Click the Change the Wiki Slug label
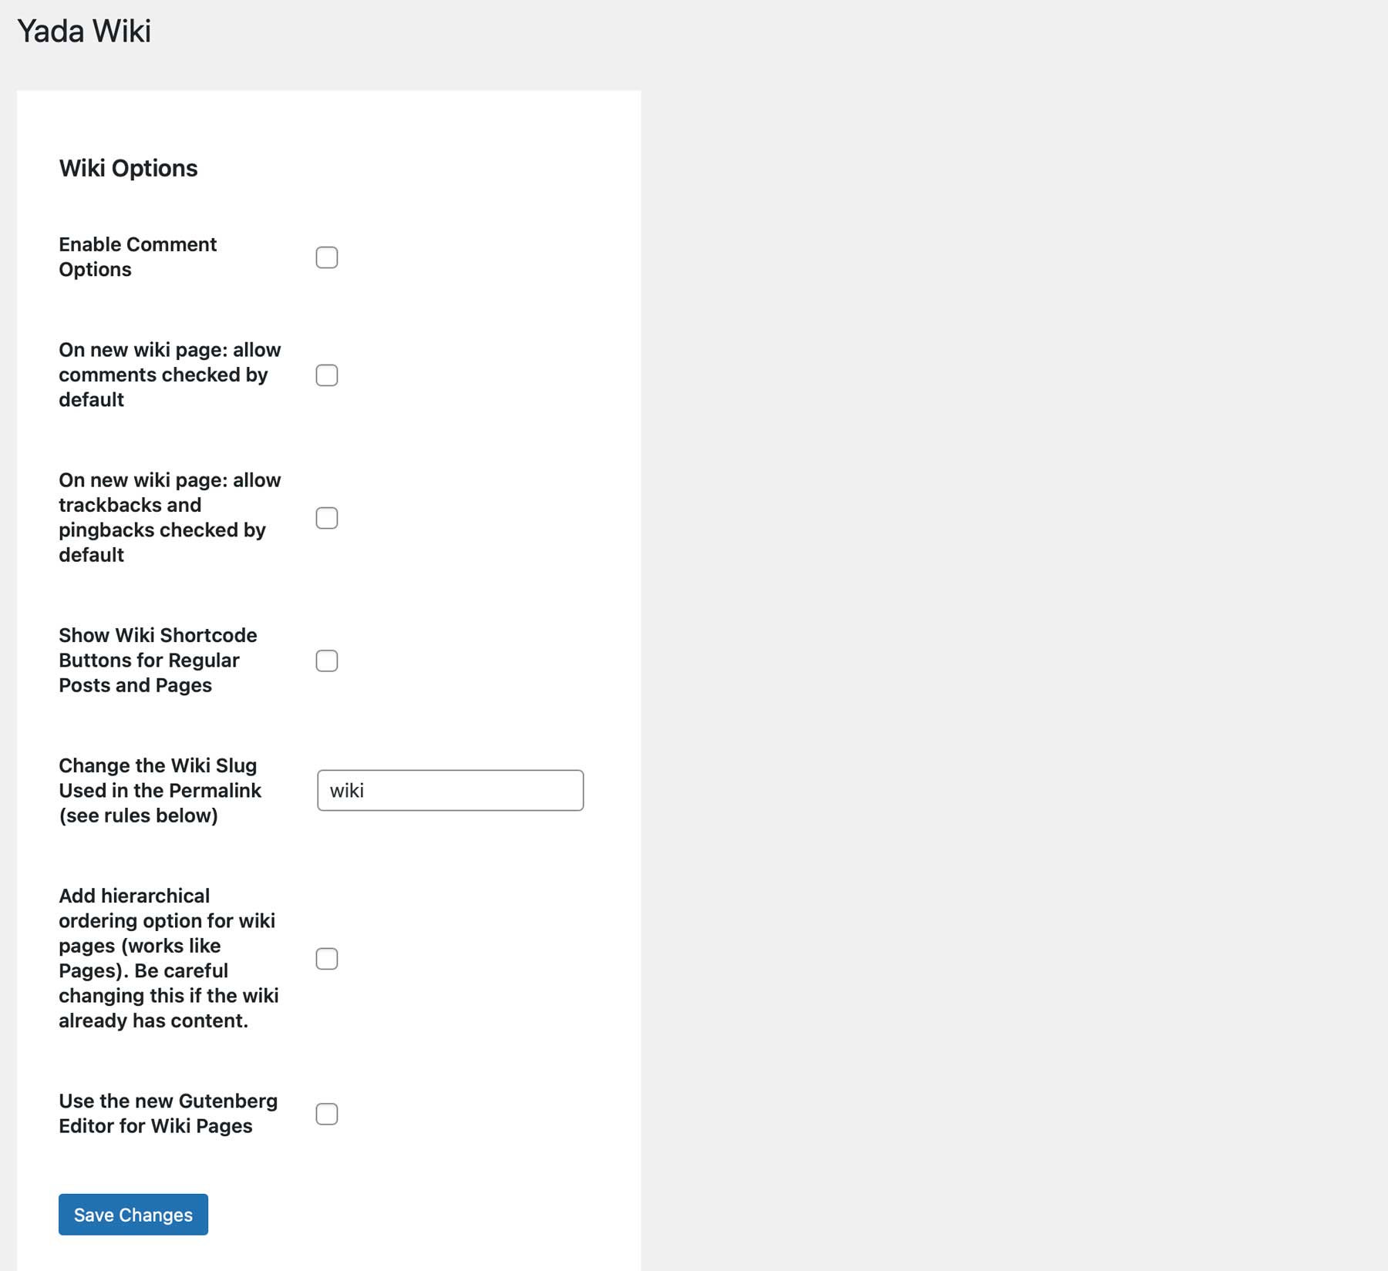The height and width of the screenshot is (1271, 1388). click(x=160, y=790)
